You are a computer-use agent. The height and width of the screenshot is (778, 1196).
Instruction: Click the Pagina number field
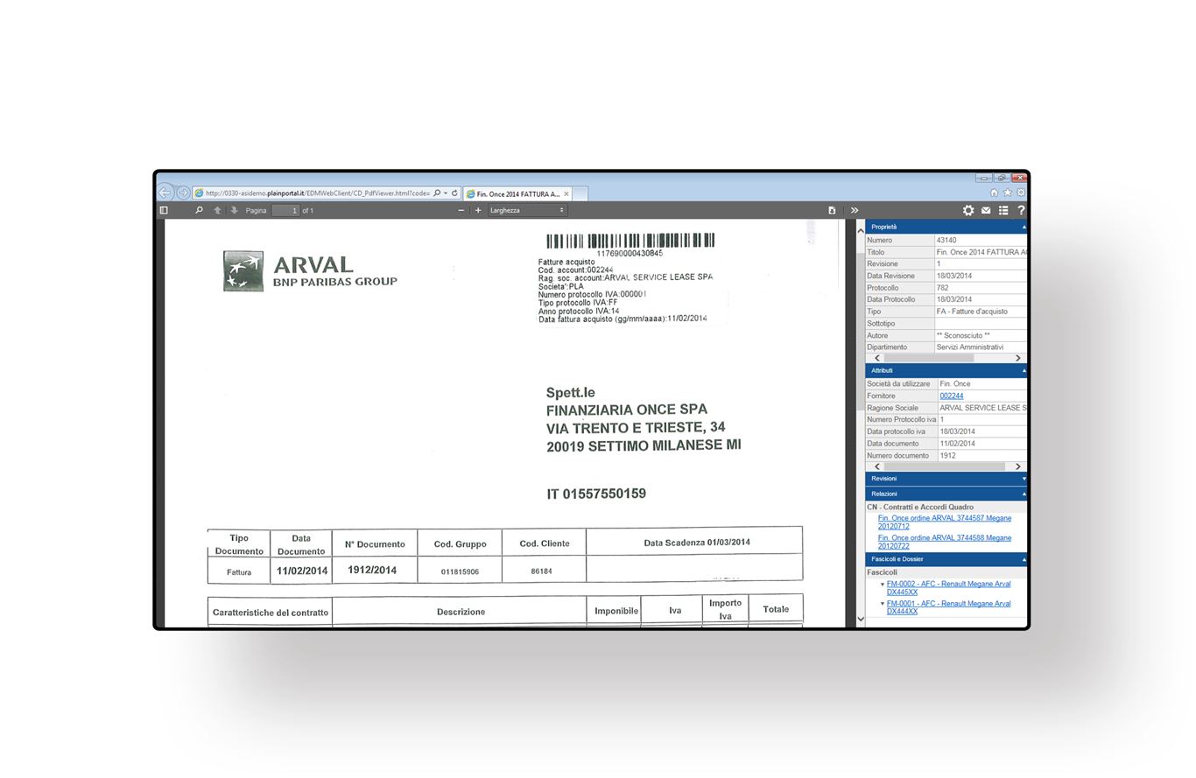tap(285, 211)
